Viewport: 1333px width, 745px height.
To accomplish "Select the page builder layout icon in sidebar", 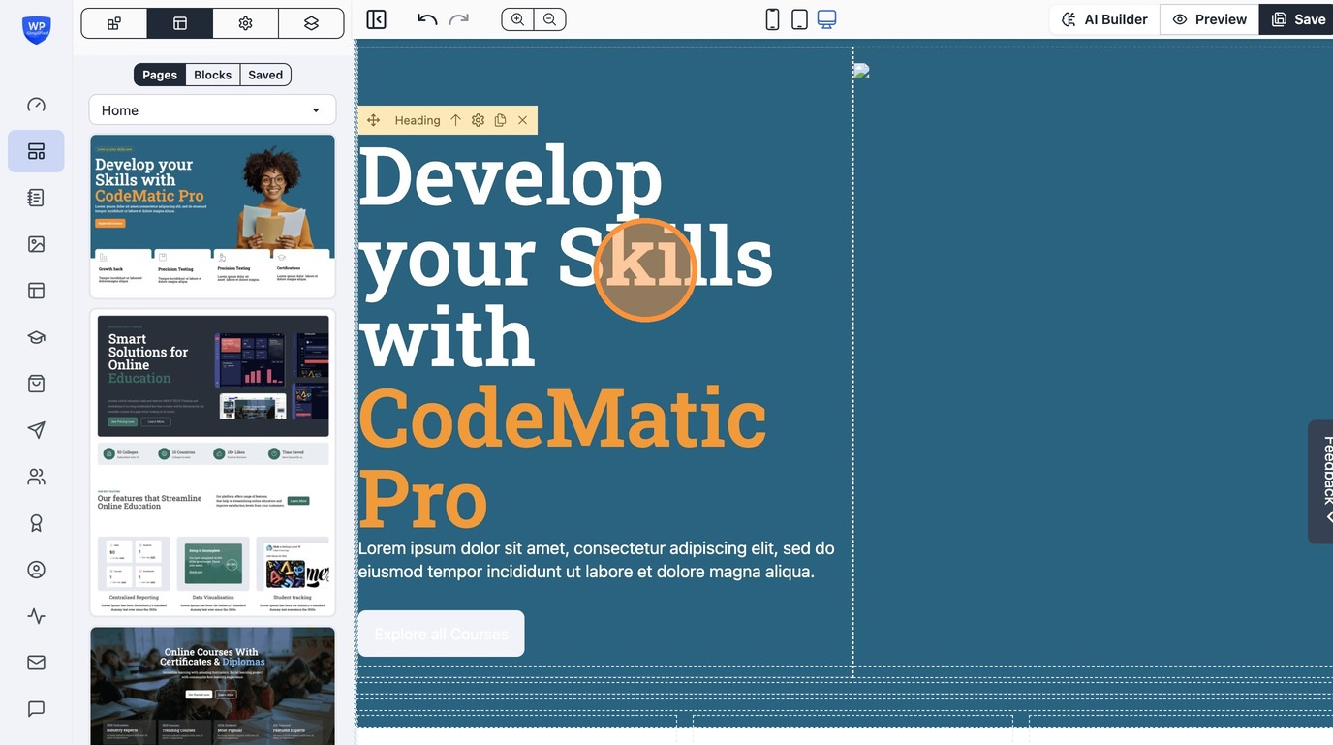I will coord(36,151).
